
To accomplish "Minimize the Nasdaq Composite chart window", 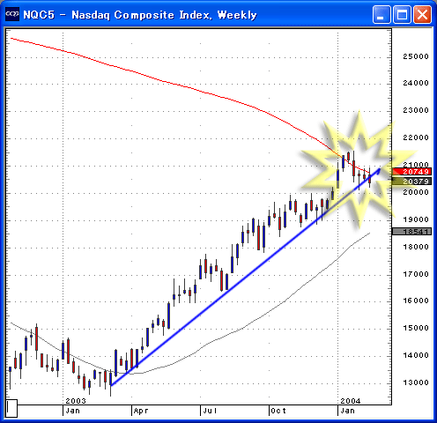I will point(381,14).
